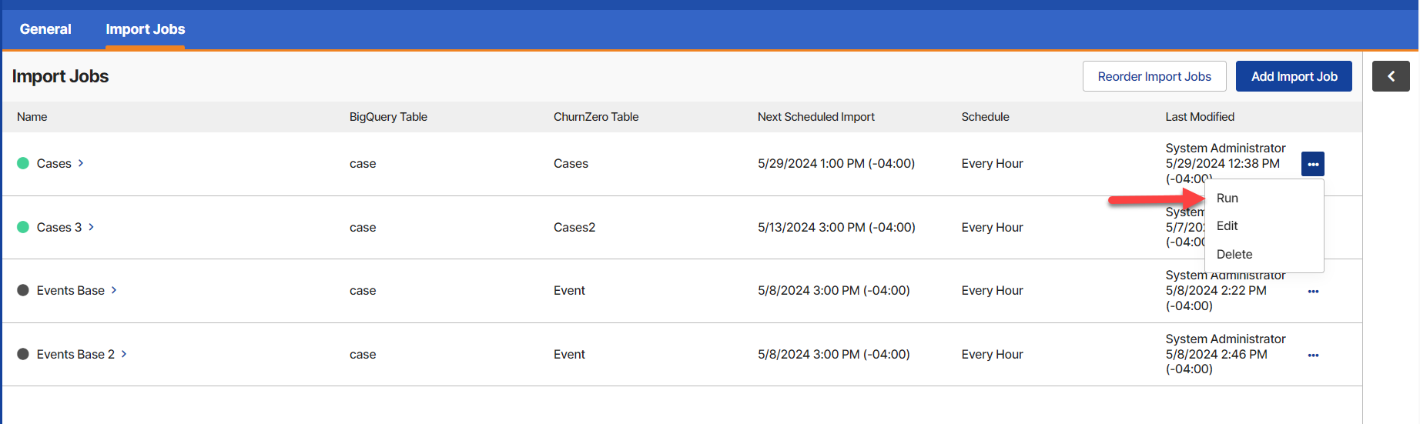
Task: Choose Edit from the context menu
Action: point(1227,225)
